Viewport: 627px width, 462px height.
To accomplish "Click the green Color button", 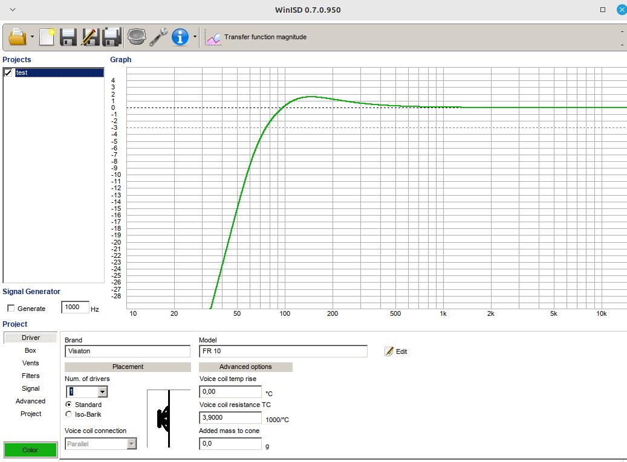I will [30, 450].
